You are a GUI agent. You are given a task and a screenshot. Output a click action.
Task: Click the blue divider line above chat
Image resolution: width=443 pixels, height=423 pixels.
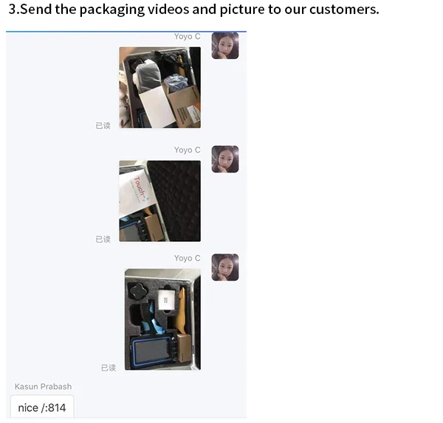tap(126, 32)
